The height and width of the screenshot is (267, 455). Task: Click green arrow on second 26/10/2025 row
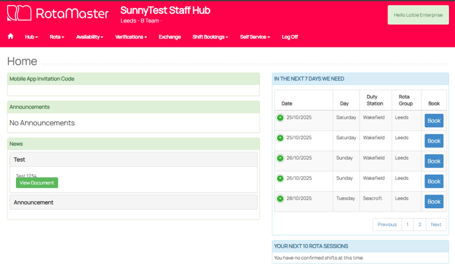280,178
